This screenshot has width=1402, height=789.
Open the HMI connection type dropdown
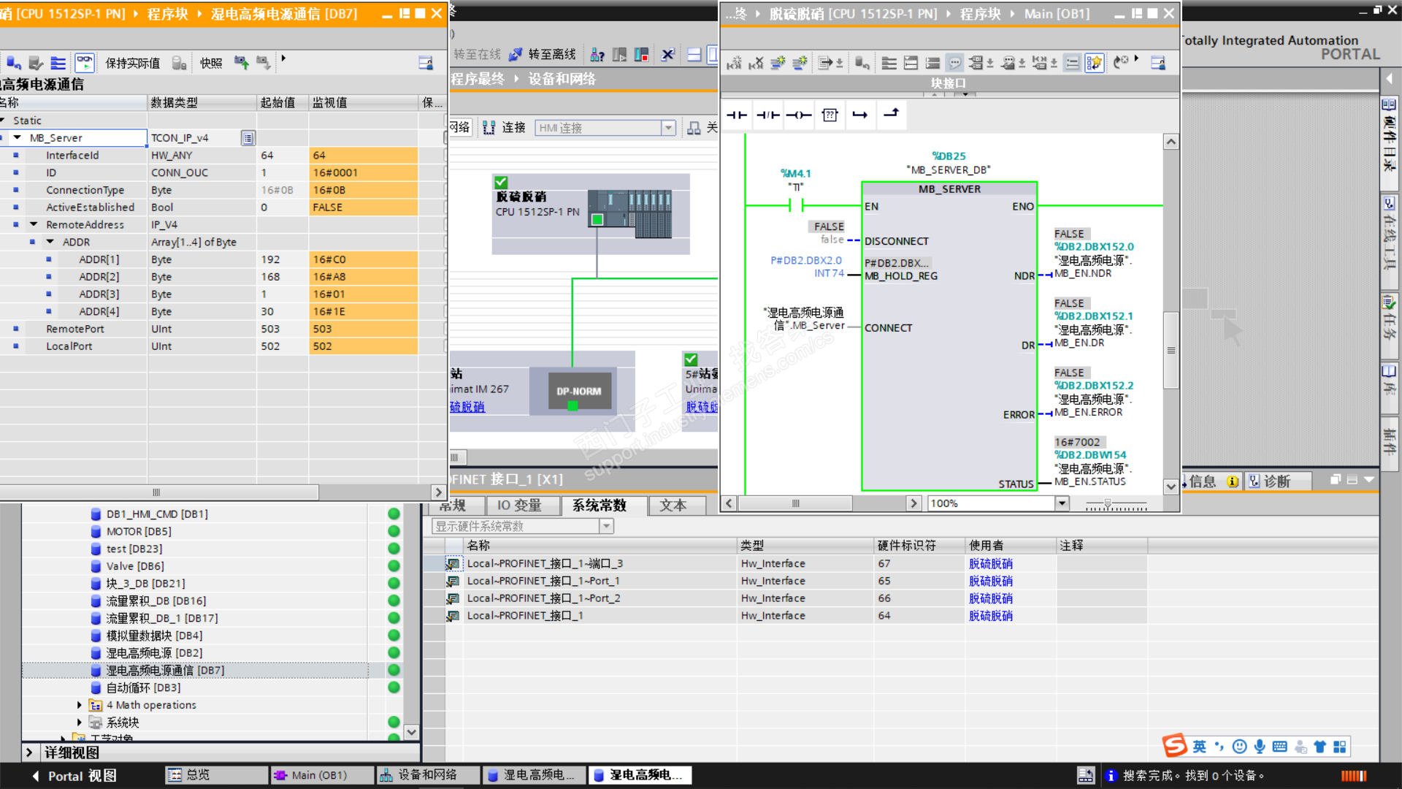[x=668, y=128]
